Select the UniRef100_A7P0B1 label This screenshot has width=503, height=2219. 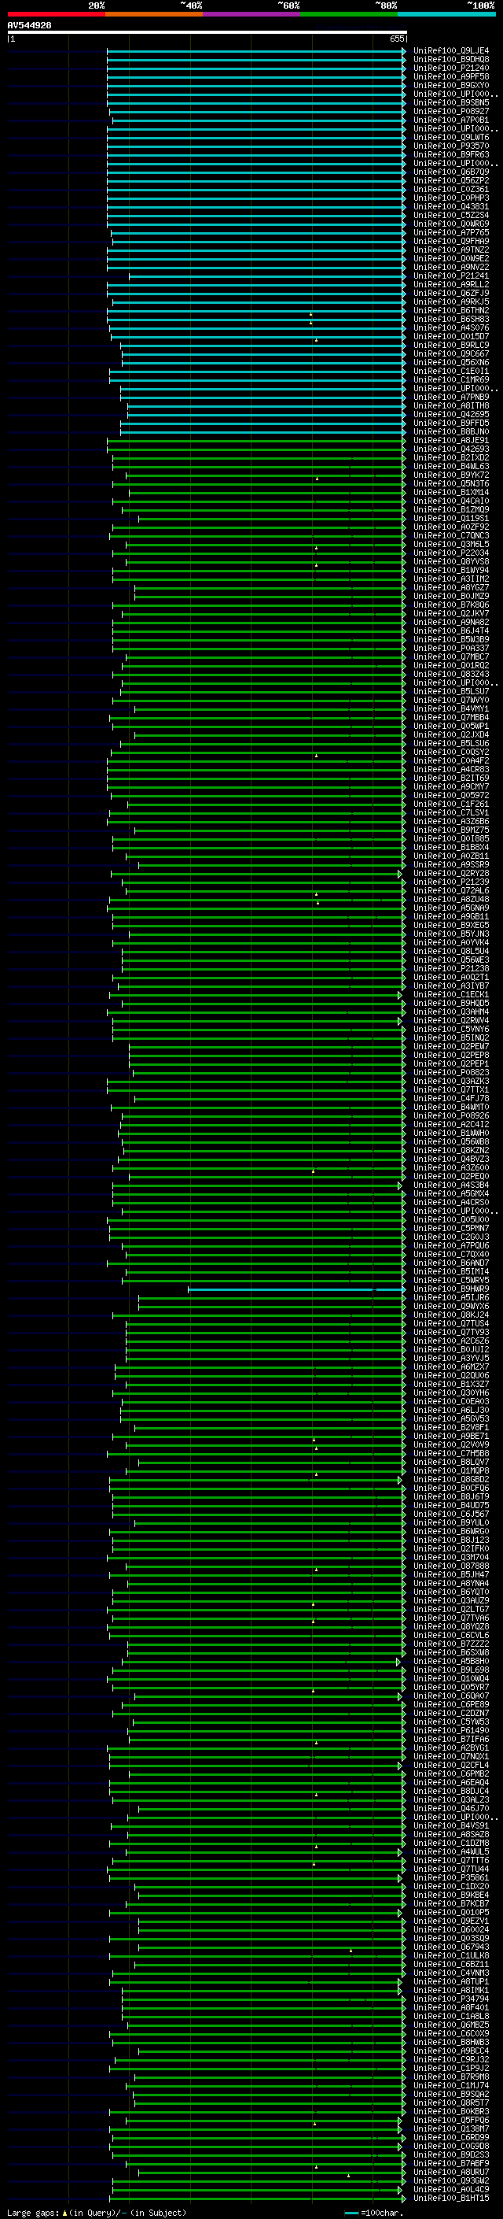coord(451,120)
